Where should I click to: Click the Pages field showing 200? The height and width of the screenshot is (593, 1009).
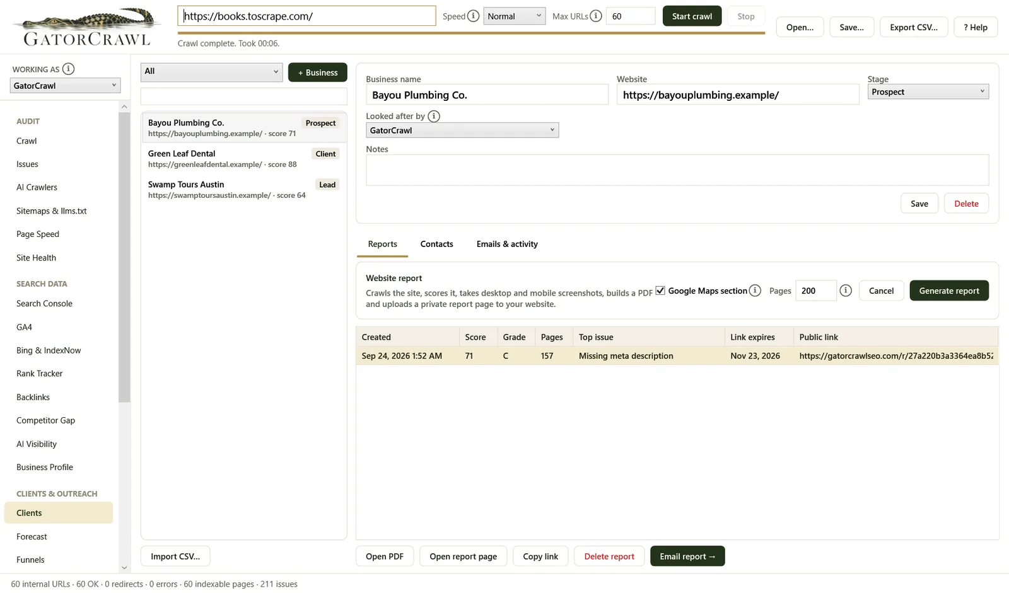click(x=815, y=291)
